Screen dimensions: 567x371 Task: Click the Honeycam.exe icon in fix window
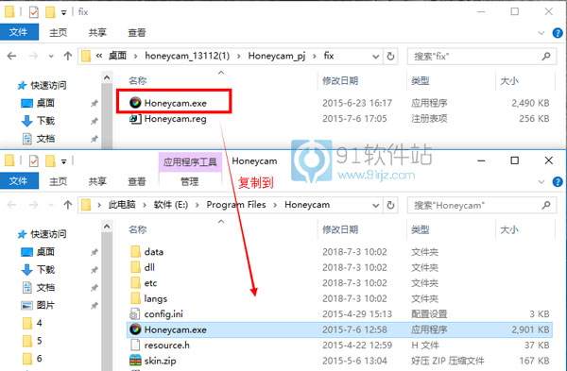click(135, 103)
